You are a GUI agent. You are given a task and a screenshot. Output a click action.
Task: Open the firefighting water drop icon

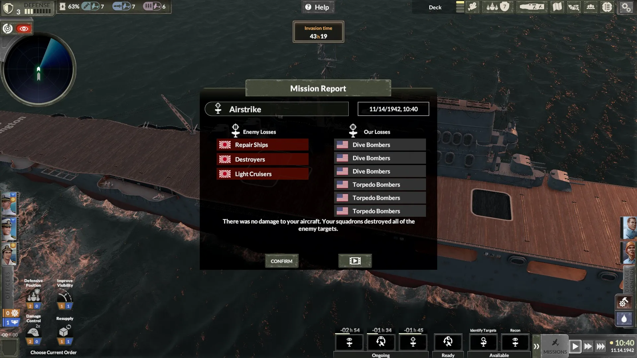[x=624, y=319]
